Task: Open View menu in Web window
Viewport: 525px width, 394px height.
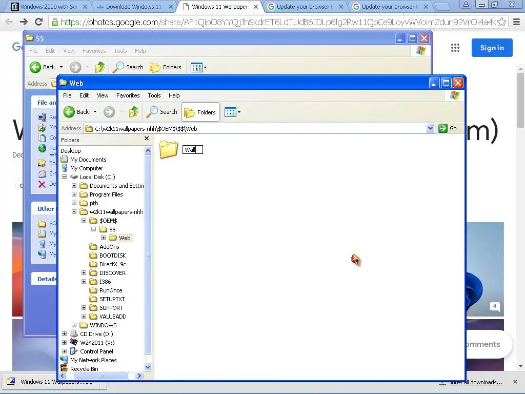Action: [x=103, y=95]
